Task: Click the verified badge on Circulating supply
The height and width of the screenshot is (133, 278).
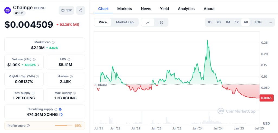Action: (x=60, y=109)
